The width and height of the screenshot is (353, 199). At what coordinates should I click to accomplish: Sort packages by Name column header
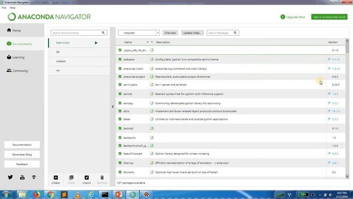click(128, 42)
